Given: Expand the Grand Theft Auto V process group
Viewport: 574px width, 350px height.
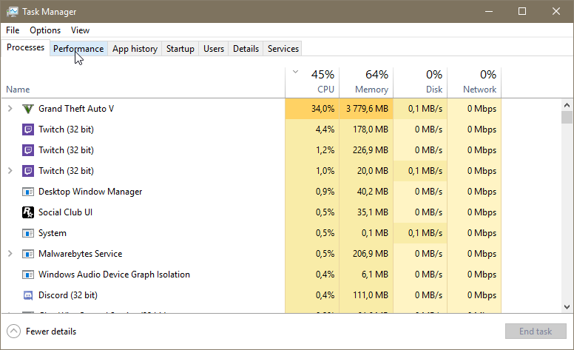Looking at the screenshot, I should (x=10, y=109).
